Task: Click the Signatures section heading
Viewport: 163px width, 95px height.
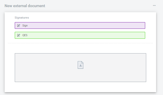Action: 22,18
